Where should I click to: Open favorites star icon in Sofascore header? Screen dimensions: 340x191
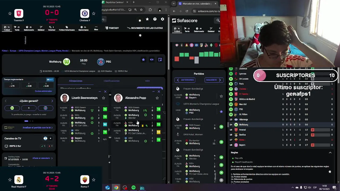point(147,19)
